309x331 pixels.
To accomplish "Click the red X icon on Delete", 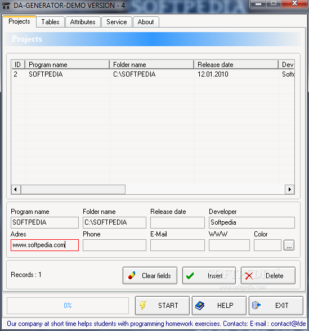I will [249, 276].
